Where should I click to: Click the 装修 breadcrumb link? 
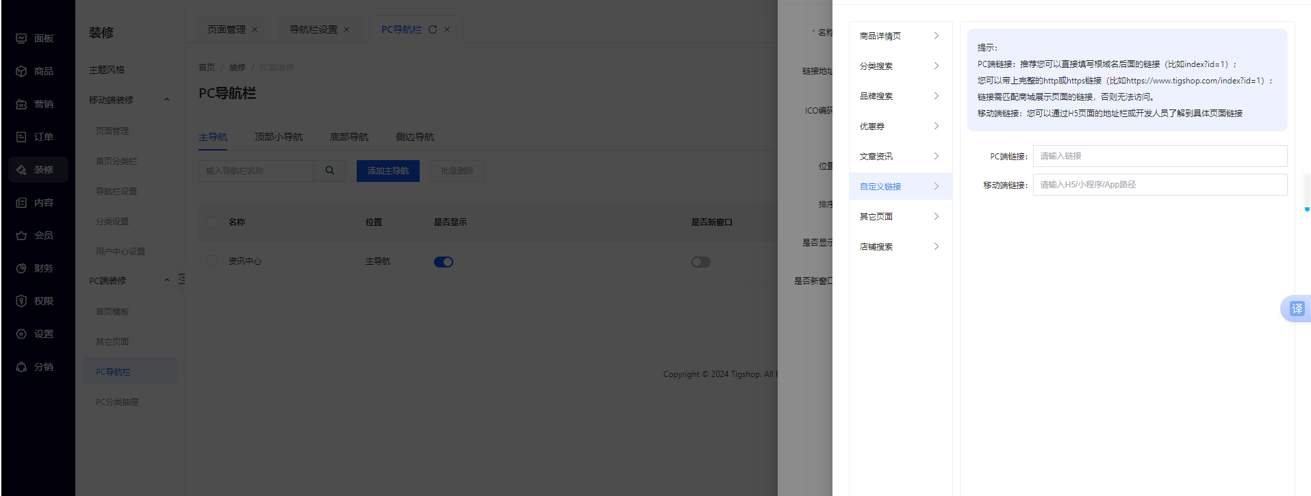click(x=237, y=67)
